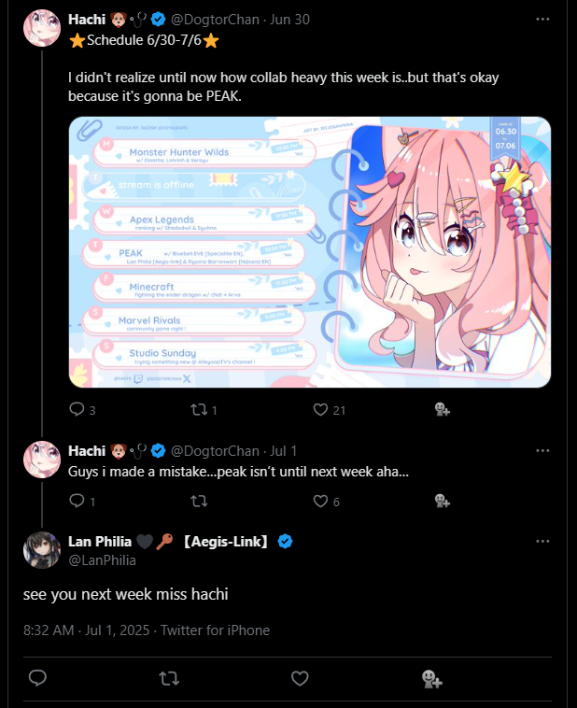Open Hachi's avatar on the Jul 1 tweet

(x=42, y=460)
